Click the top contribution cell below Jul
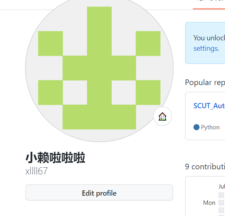The image size is (225, 216). (221, 195)
